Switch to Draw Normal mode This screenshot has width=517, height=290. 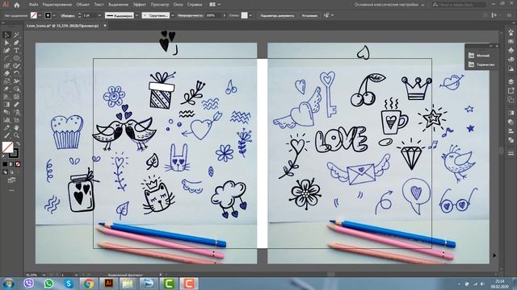point(5,172)
